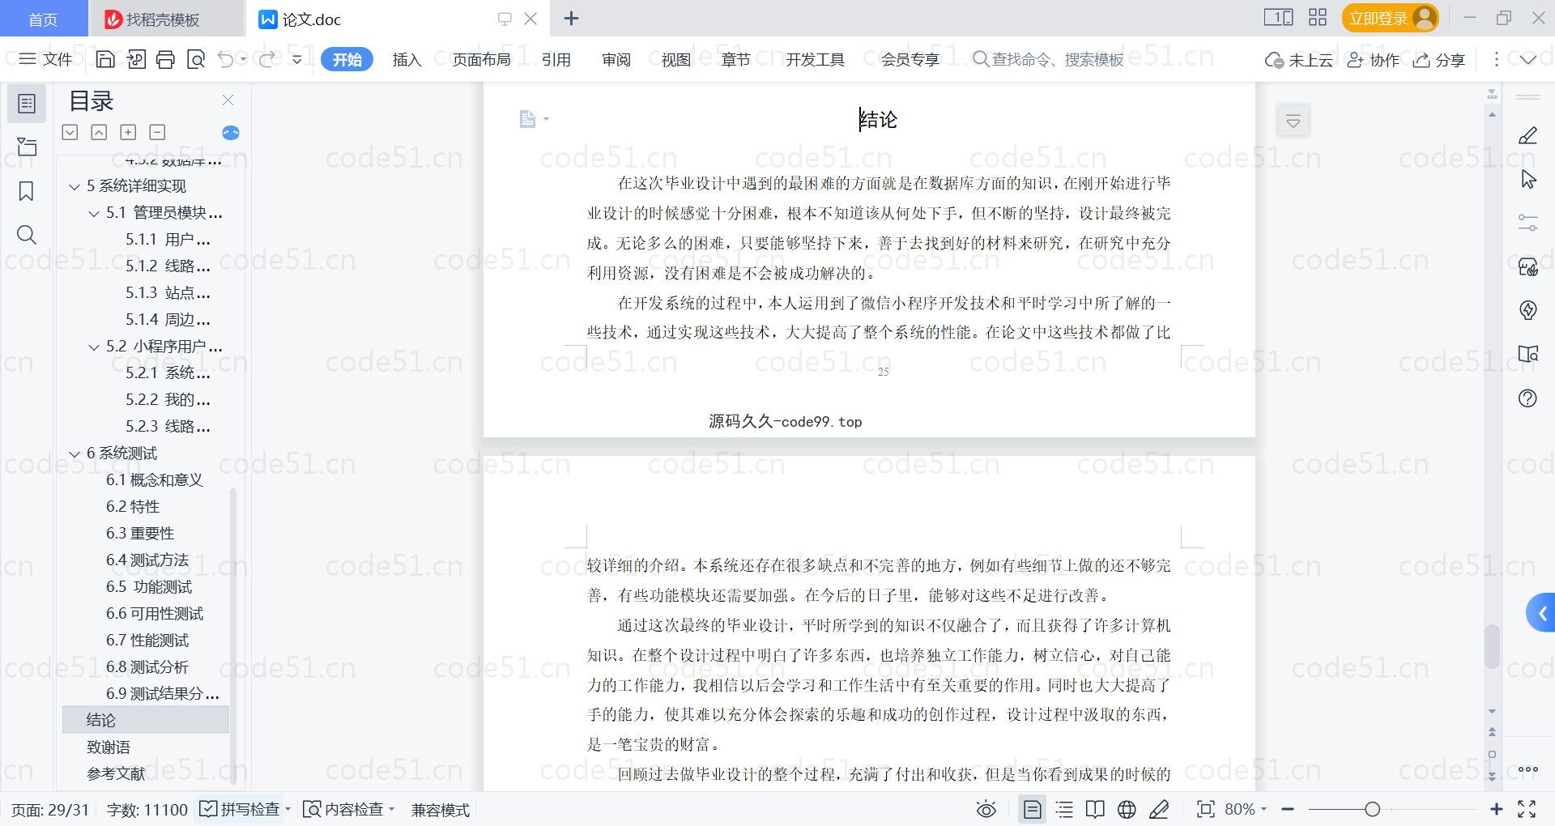Toggle writing mode pen icon in status bar
Screen dimensions: 1555x826
tap(1159, 809)
